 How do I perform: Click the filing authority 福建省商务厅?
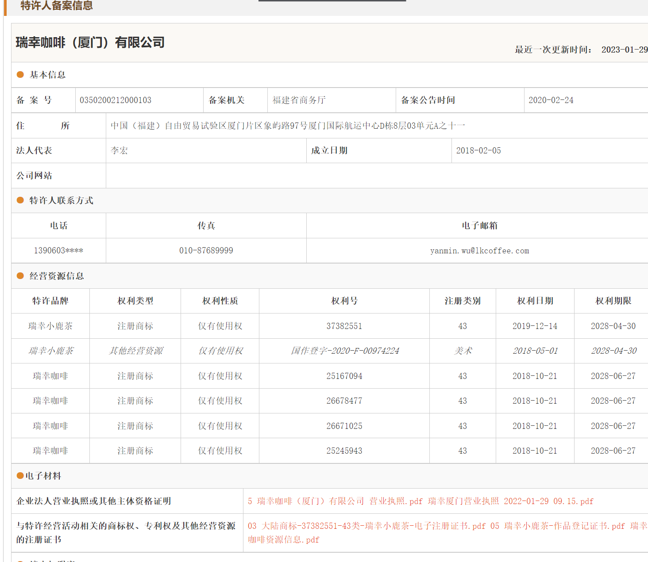coord(299,100)
